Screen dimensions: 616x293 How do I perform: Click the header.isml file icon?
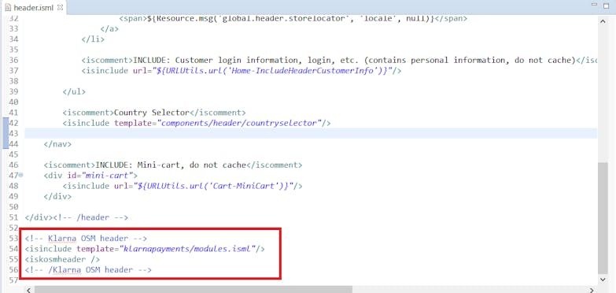(7, 7)
